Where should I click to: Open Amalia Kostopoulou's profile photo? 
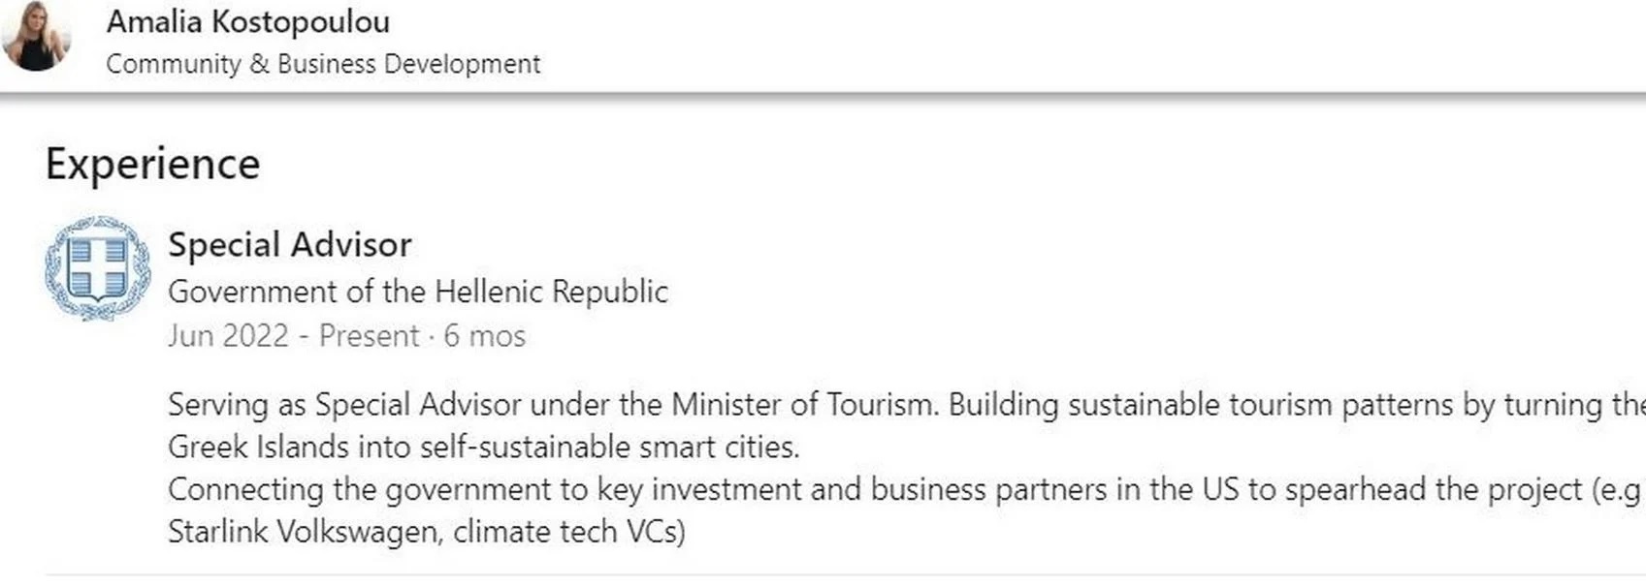point(36,36)
